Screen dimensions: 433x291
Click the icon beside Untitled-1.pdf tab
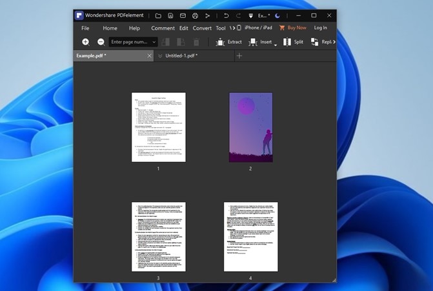160,56
